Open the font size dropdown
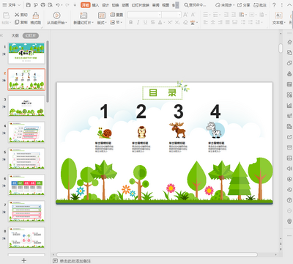293x264 pixels. pyautogui.click(x=179, y=15)
